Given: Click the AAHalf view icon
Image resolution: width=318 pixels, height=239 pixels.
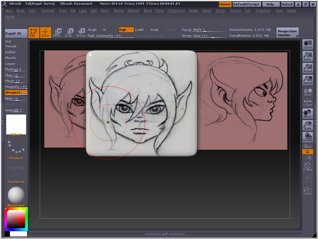Looking at the screenshot, I should [x=308, y=80].
